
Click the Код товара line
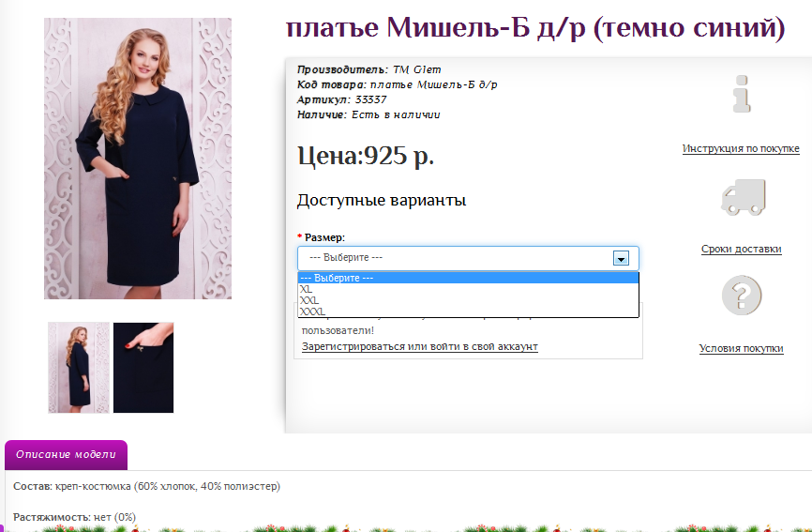[398, 84]
